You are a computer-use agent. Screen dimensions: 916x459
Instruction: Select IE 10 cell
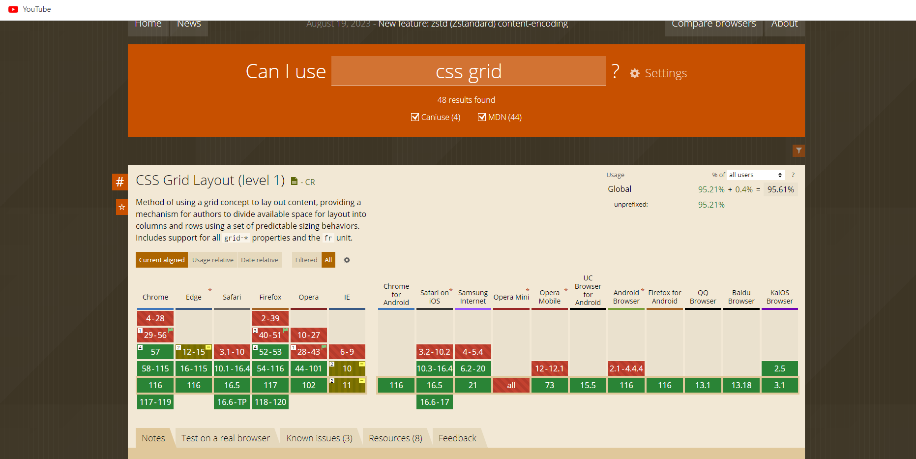[x=347, y=368]
